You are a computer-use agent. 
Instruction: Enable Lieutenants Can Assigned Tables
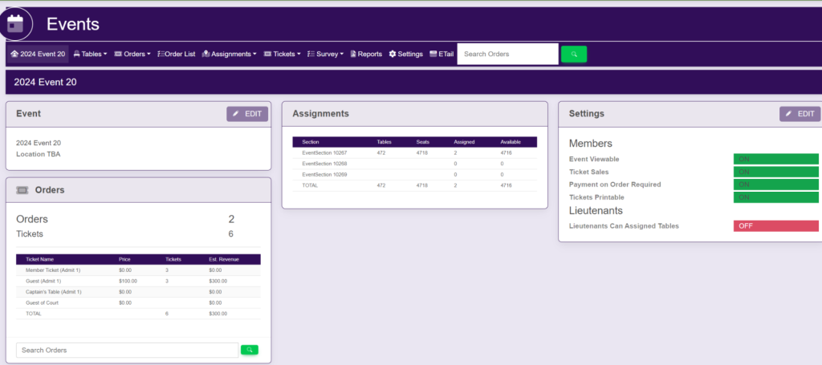[775, 226]
